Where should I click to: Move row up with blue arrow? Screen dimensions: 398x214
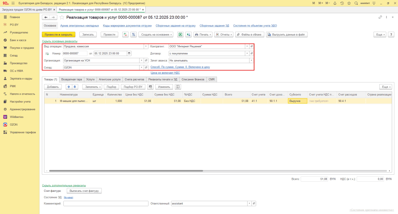click(68, 87)
